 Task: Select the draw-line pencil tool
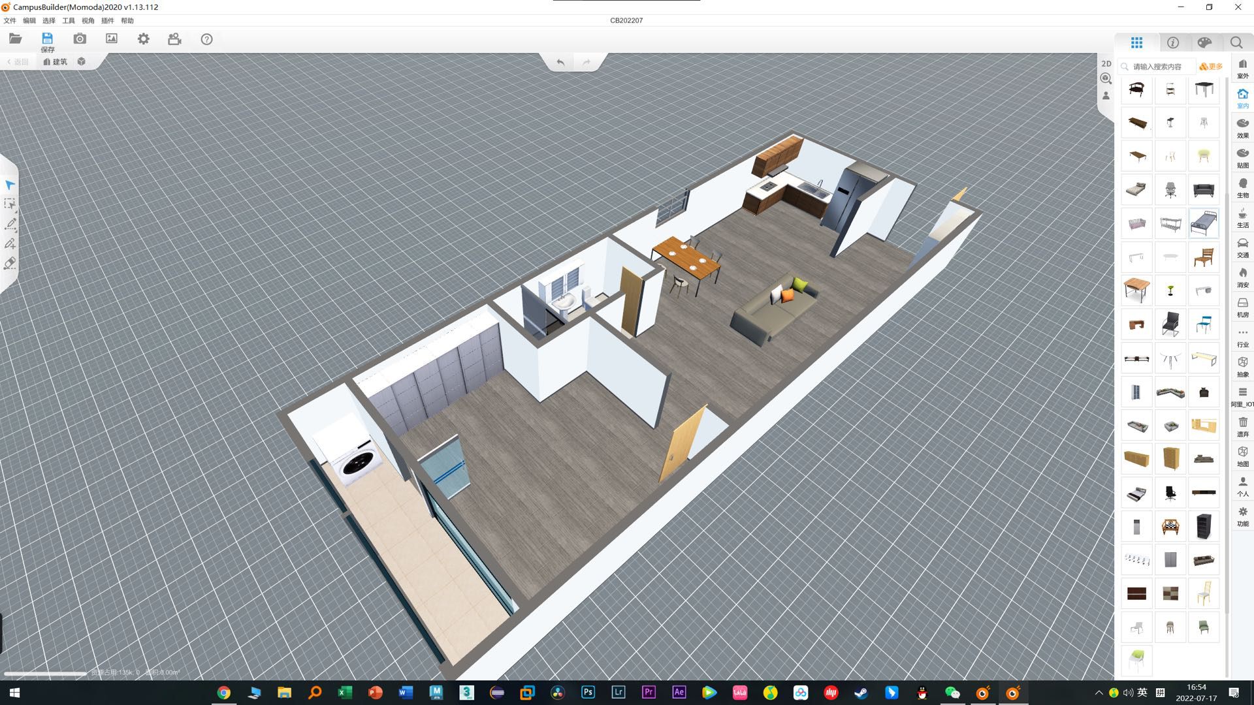[x=10, y=224]
